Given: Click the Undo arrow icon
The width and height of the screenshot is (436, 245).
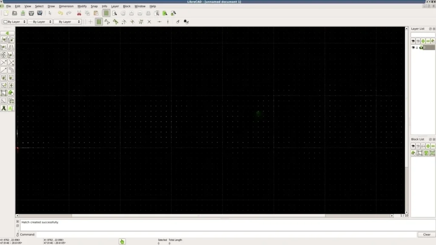Looking at the screenshot, I should tap(60, 13).
